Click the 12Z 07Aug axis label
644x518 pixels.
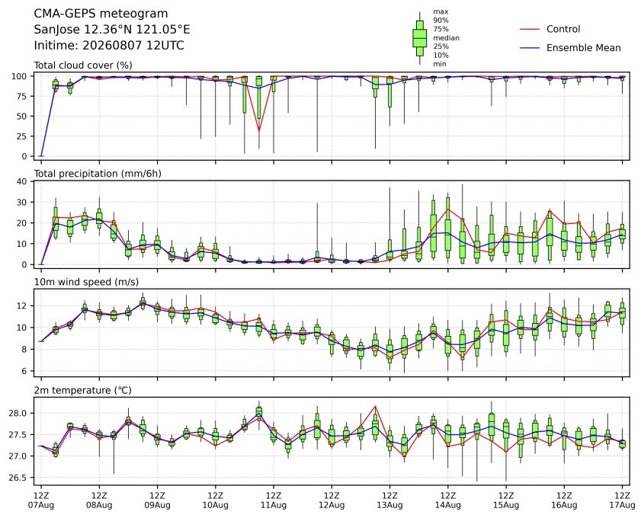40,500
